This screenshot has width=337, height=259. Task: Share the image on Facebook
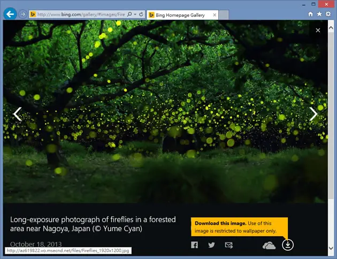[x=194, y=245]
